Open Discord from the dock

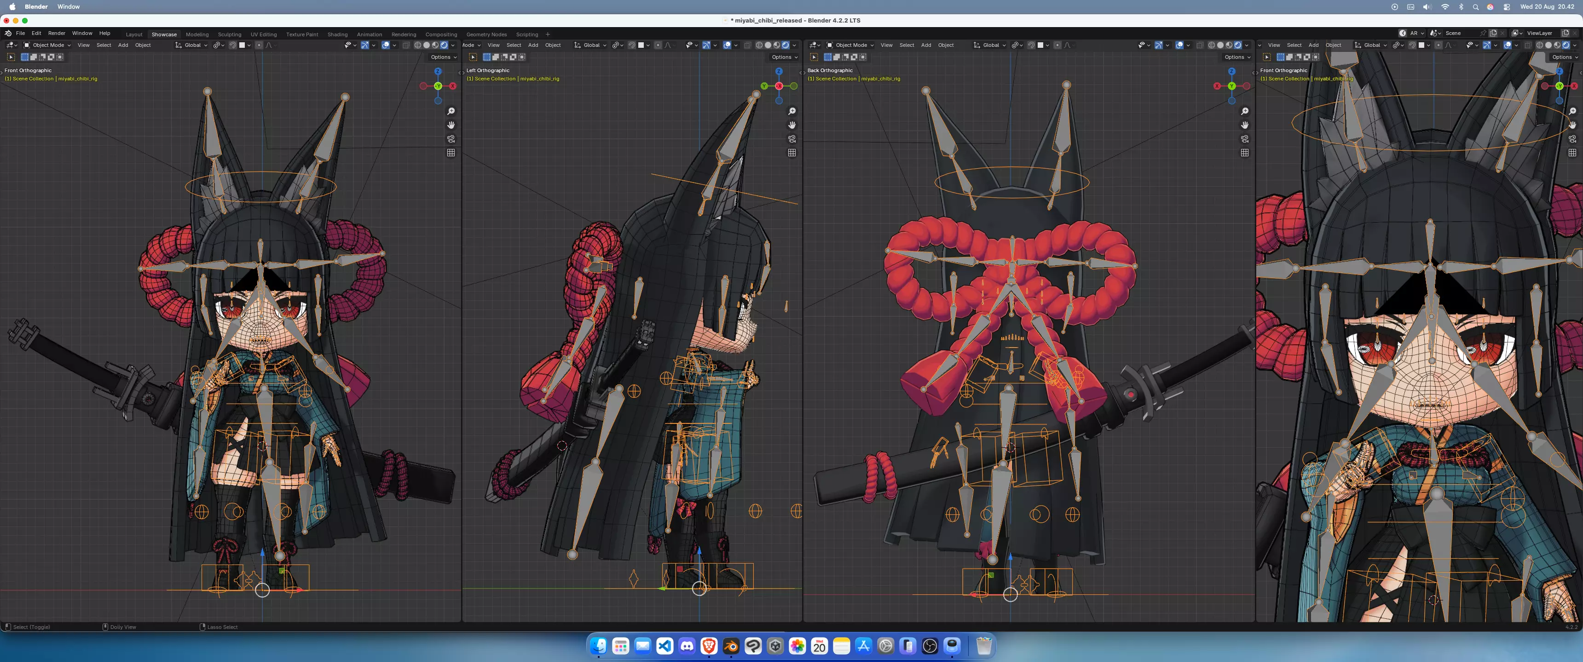[687, 646]
